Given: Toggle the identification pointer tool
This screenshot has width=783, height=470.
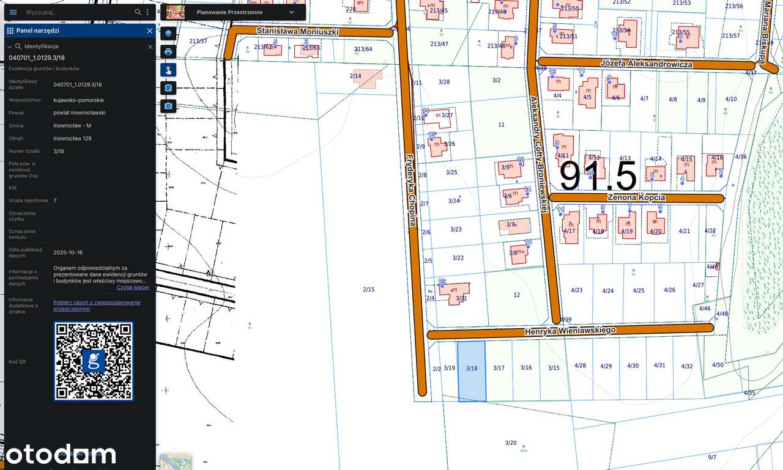Looking at the screenshot, I should (168, 70).
